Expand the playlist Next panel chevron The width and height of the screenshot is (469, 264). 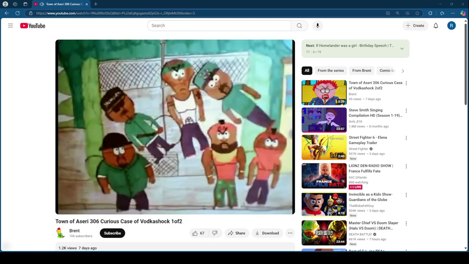click(402, 49)
